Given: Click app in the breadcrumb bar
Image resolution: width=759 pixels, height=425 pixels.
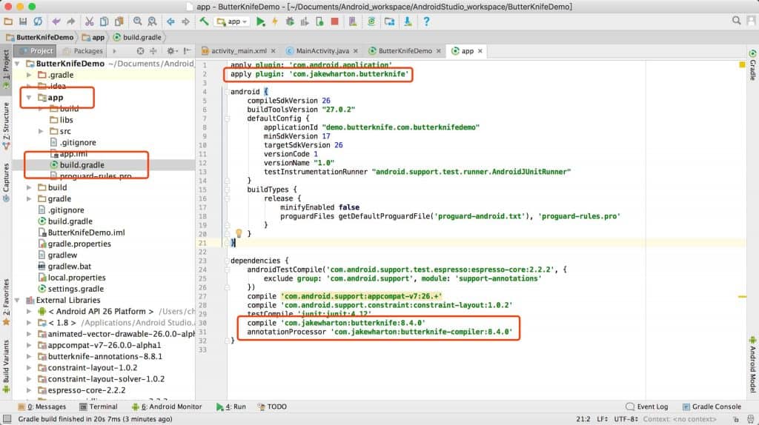Looking at the screenshot, I should pyautogui.click(x=93, y=37).
